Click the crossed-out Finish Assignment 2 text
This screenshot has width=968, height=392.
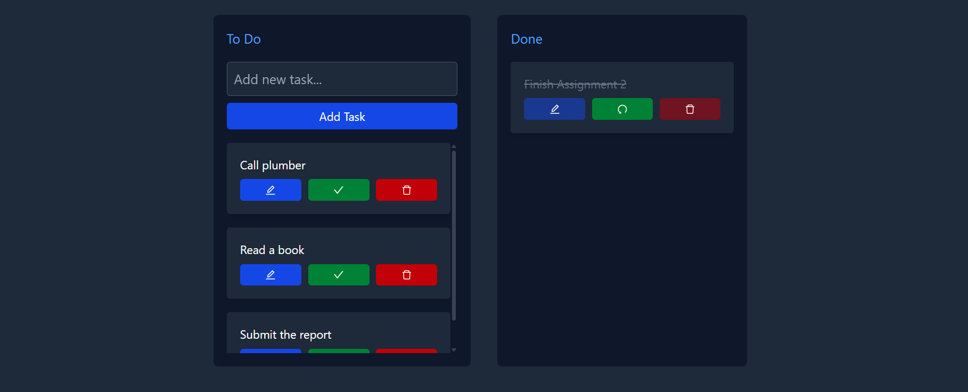tap(575, 85)
